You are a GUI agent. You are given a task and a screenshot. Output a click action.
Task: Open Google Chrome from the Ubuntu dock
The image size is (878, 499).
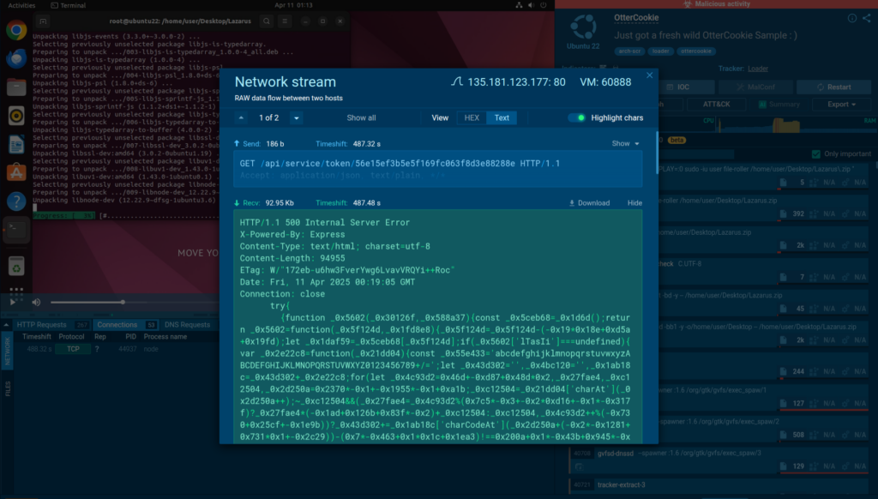[15, 31]
